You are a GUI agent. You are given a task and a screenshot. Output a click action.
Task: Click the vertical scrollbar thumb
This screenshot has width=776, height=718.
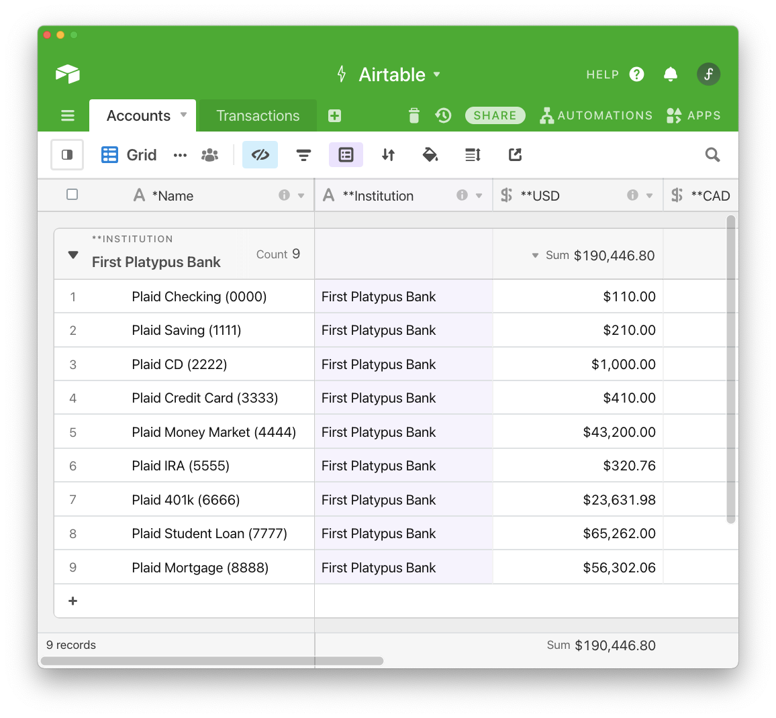731,369
